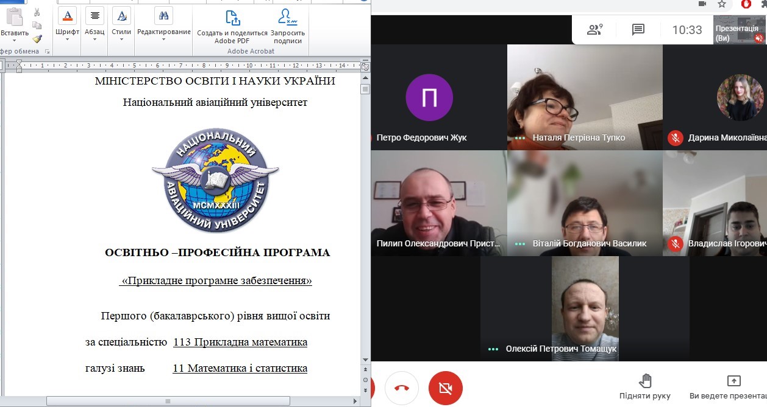Open the Вставить paste menu arrow
The image size is (767, 407).
(13, 41)
